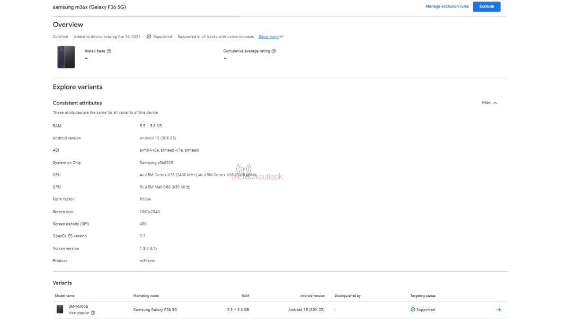The width and height of the screenshot is (568, 319).
Task: Open SM-M366B details with the arrow icon
Action: [x=498, y=310]
